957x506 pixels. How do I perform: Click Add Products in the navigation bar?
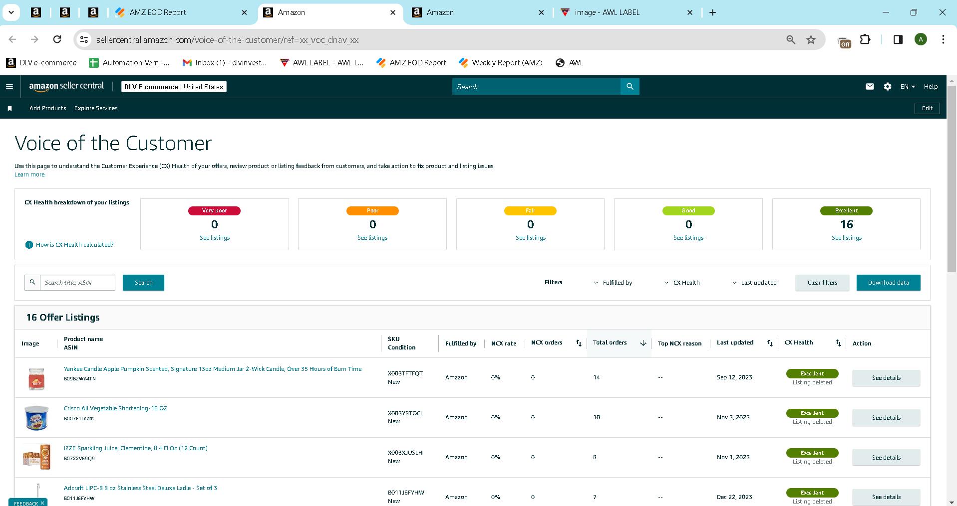coord(47,108)
